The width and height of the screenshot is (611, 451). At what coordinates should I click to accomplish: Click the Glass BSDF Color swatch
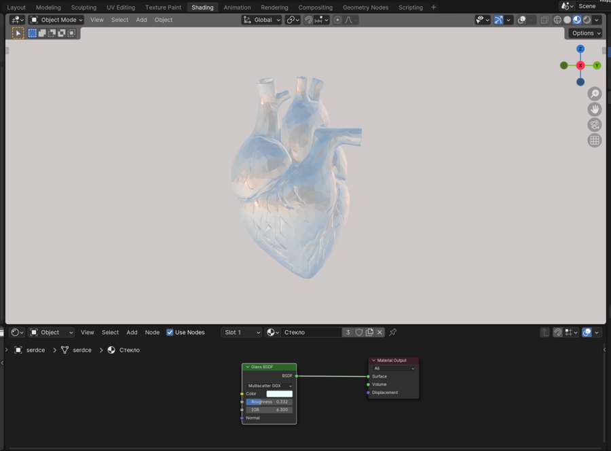point(279,394)
